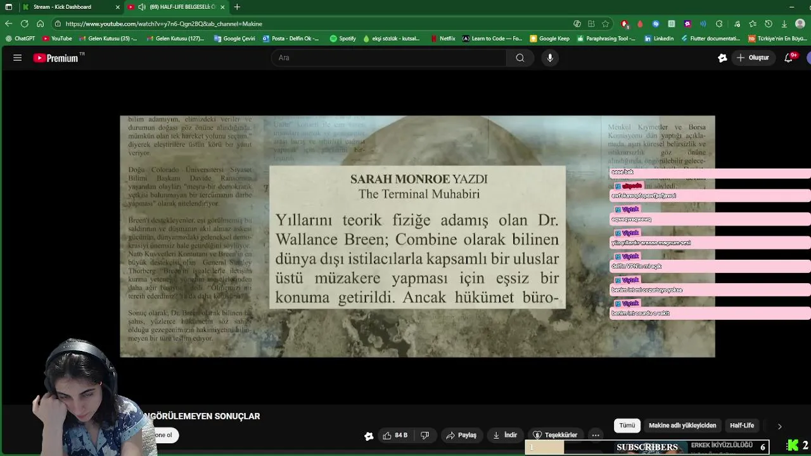The height and width of the screenshot is (456, 811).
Task: Open the tab actions menu icon
Action: pyautogui.click(x=8, y=7)
